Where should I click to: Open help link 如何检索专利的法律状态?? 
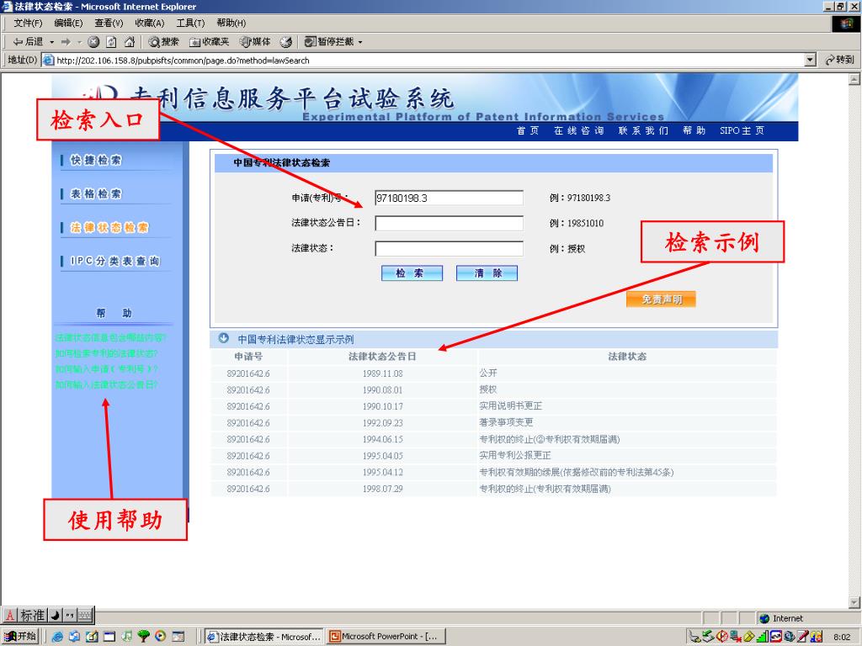point(106,353)
